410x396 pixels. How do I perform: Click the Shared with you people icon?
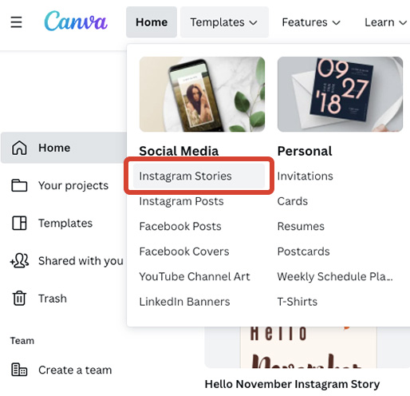click(19, 260)
